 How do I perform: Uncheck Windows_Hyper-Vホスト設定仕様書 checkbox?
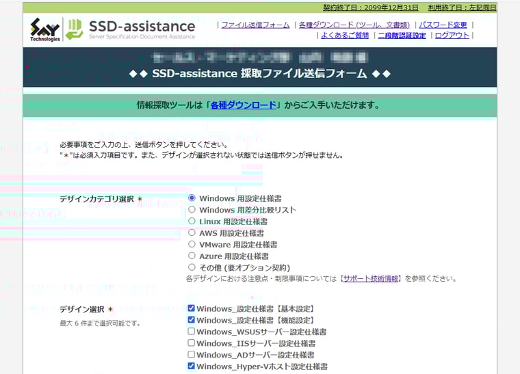[192, 366]
